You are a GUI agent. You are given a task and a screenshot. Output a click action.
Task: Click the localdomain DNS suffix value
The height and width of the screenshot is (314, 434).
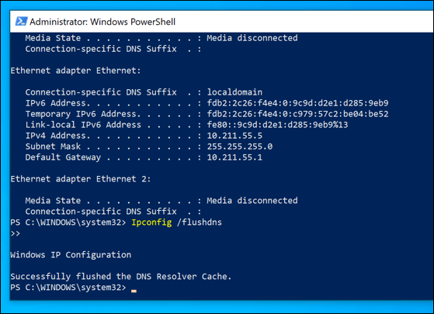pos(234,92)
